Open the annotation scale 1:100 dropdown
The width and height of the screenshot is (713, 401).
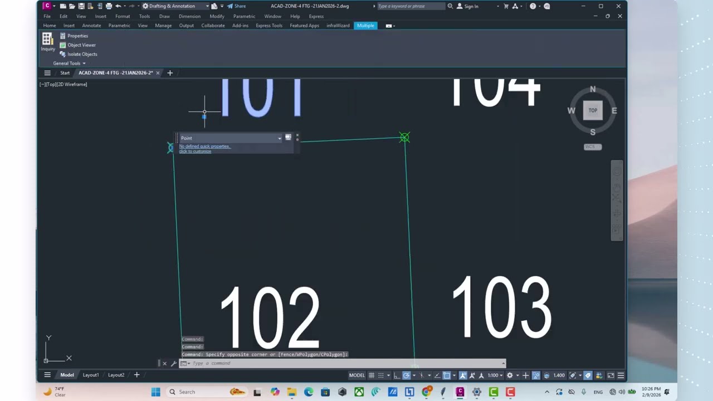coord(495,375)
